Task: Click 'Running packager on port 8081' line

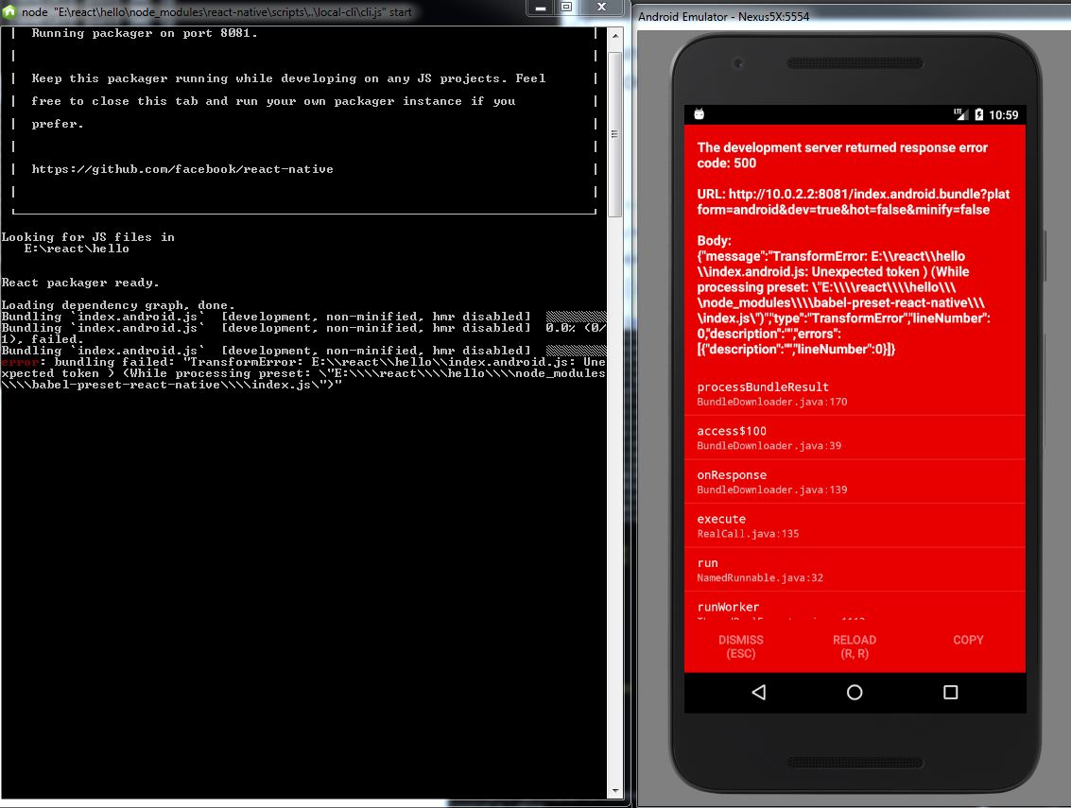Action: (144, 33)
